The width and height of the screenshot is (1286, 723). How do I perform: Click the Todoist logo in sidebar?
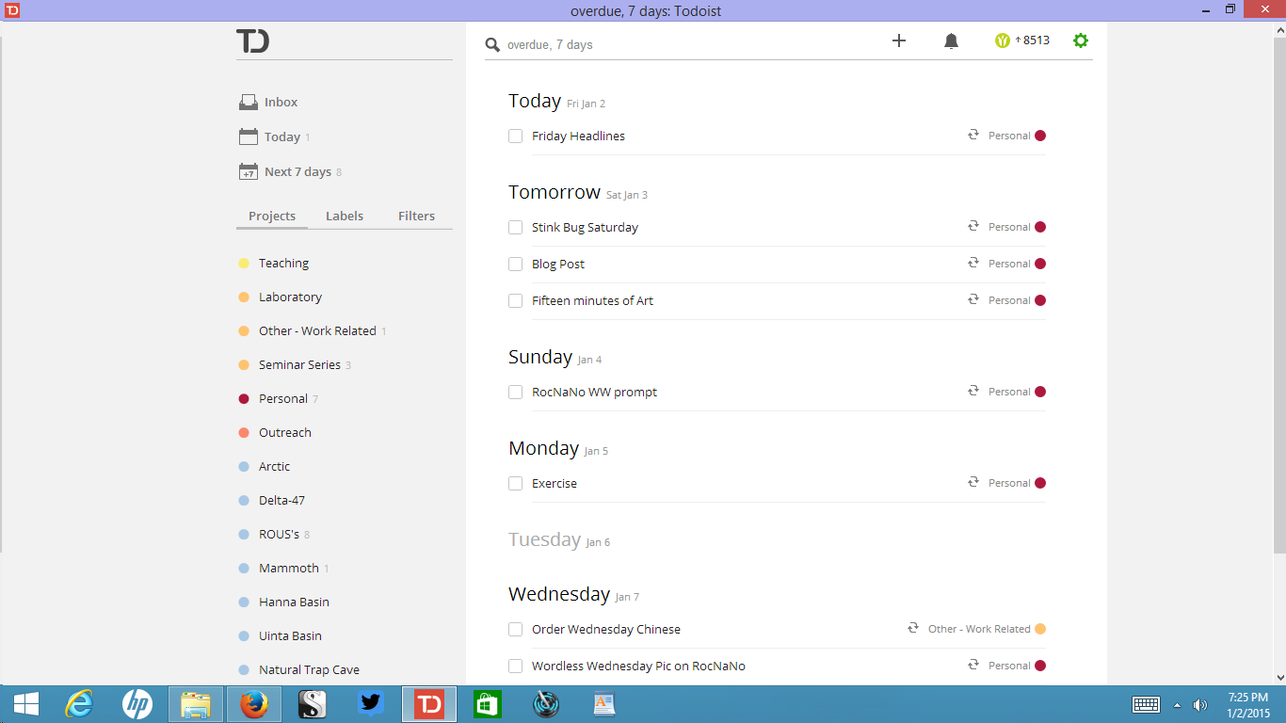pos(252,40)
